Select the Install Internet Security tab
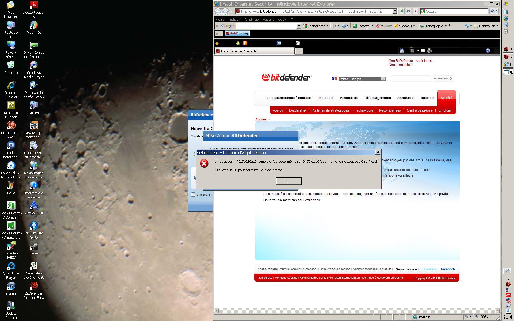Image resolution: width=514 pixels, height=321 pixels. coord(254,51)
